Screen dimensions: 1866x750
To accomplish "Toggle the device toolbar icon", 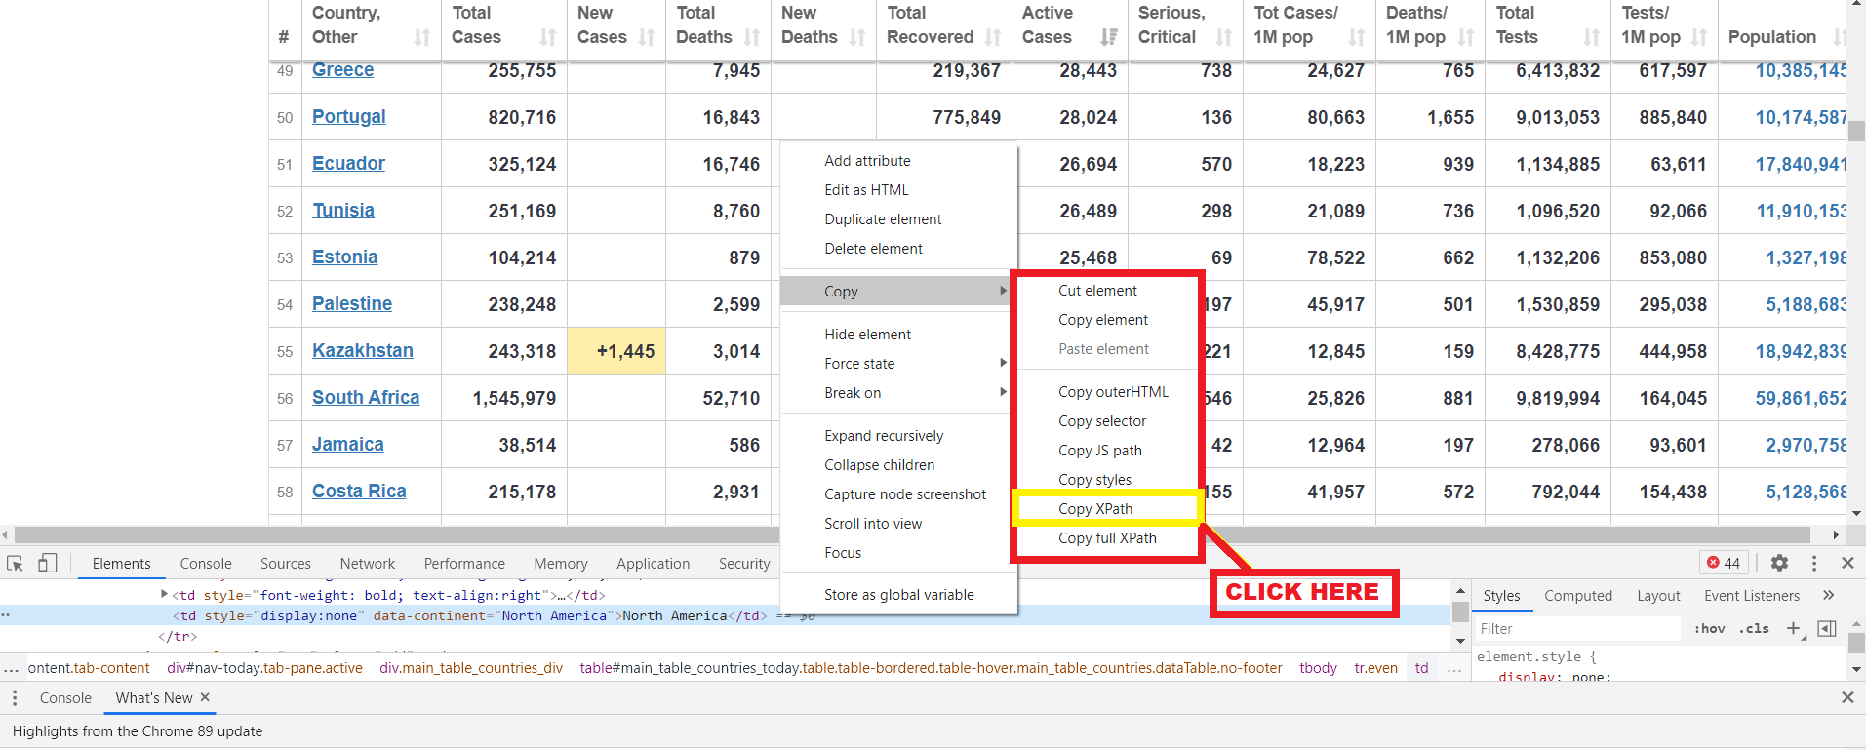I will (47, 563).
